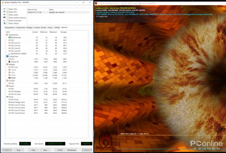Click the CPUID button
226x153 pixels.
pyautogui.click(x=59, y=150)
